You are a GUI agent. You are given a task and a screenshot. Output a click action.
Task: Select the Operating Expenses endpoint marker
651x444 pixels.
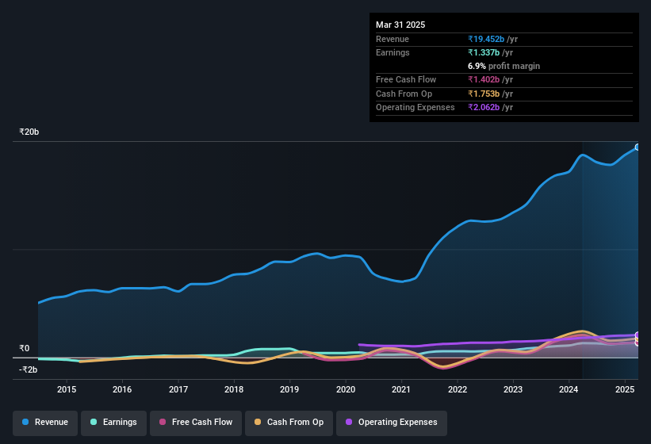(638, 335)
